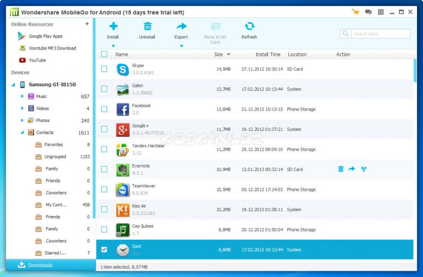The width and height of the screenshot is (423, 277).
Task: Click the search magnifier icon
Action: pos(346,34)
